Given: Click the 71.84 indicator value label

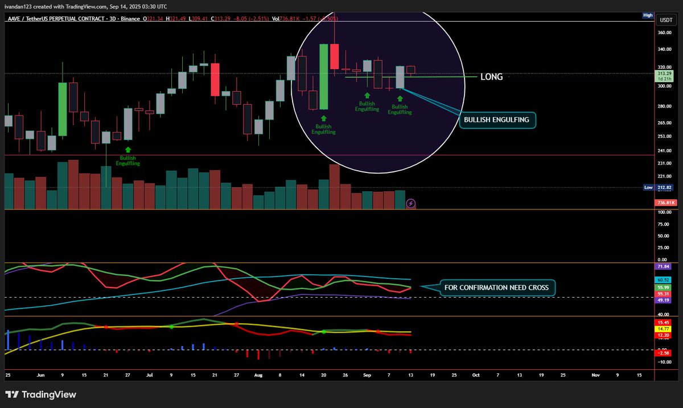Looking at the screenshot, I should (662, 266).
